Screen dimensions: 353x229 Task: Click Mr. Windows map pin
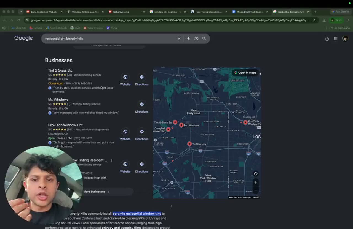[181, 125]
